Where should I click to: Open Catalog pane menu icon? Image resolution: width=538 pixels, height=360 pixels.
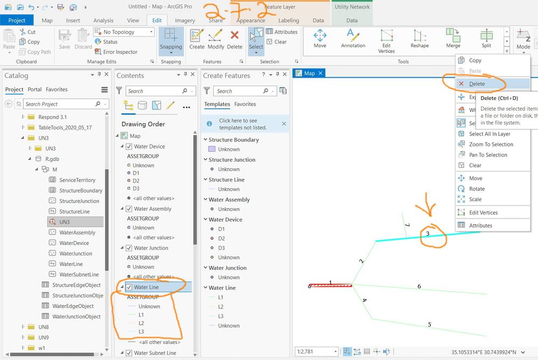click(104, 90)
